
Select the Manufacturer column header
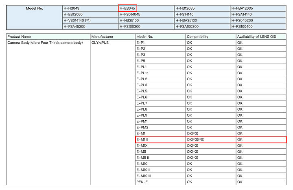click(x=113, y=36)
